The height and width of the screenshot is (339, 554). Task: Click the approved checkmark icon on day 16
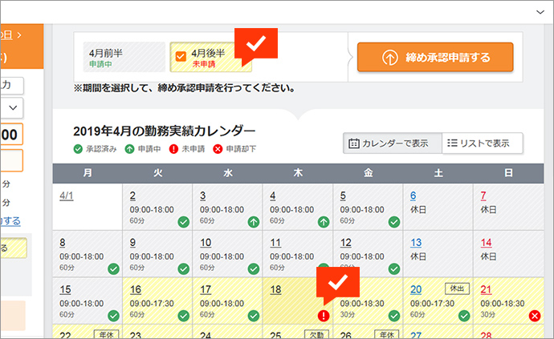[x=184, y=316]
